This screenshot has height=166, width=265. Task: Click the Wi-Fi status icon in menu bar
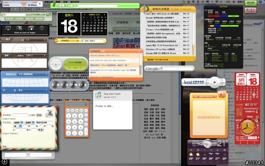tap(217, 2)
